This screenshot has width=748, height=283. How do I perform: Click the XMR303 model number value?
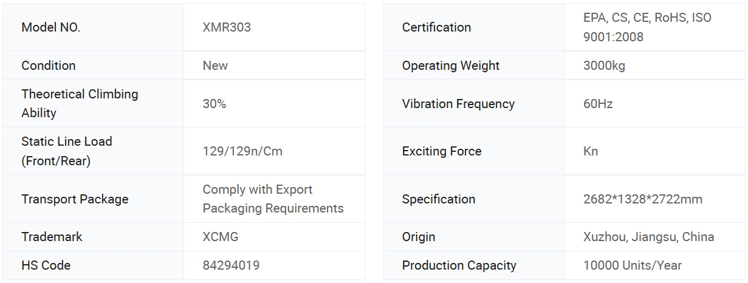point(227,27)
